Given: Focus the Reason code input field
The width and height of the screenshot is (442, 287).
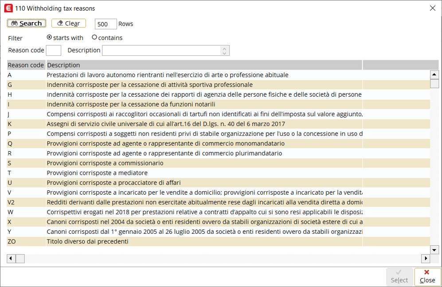Looking at the screenshot, I should [54, 51].
